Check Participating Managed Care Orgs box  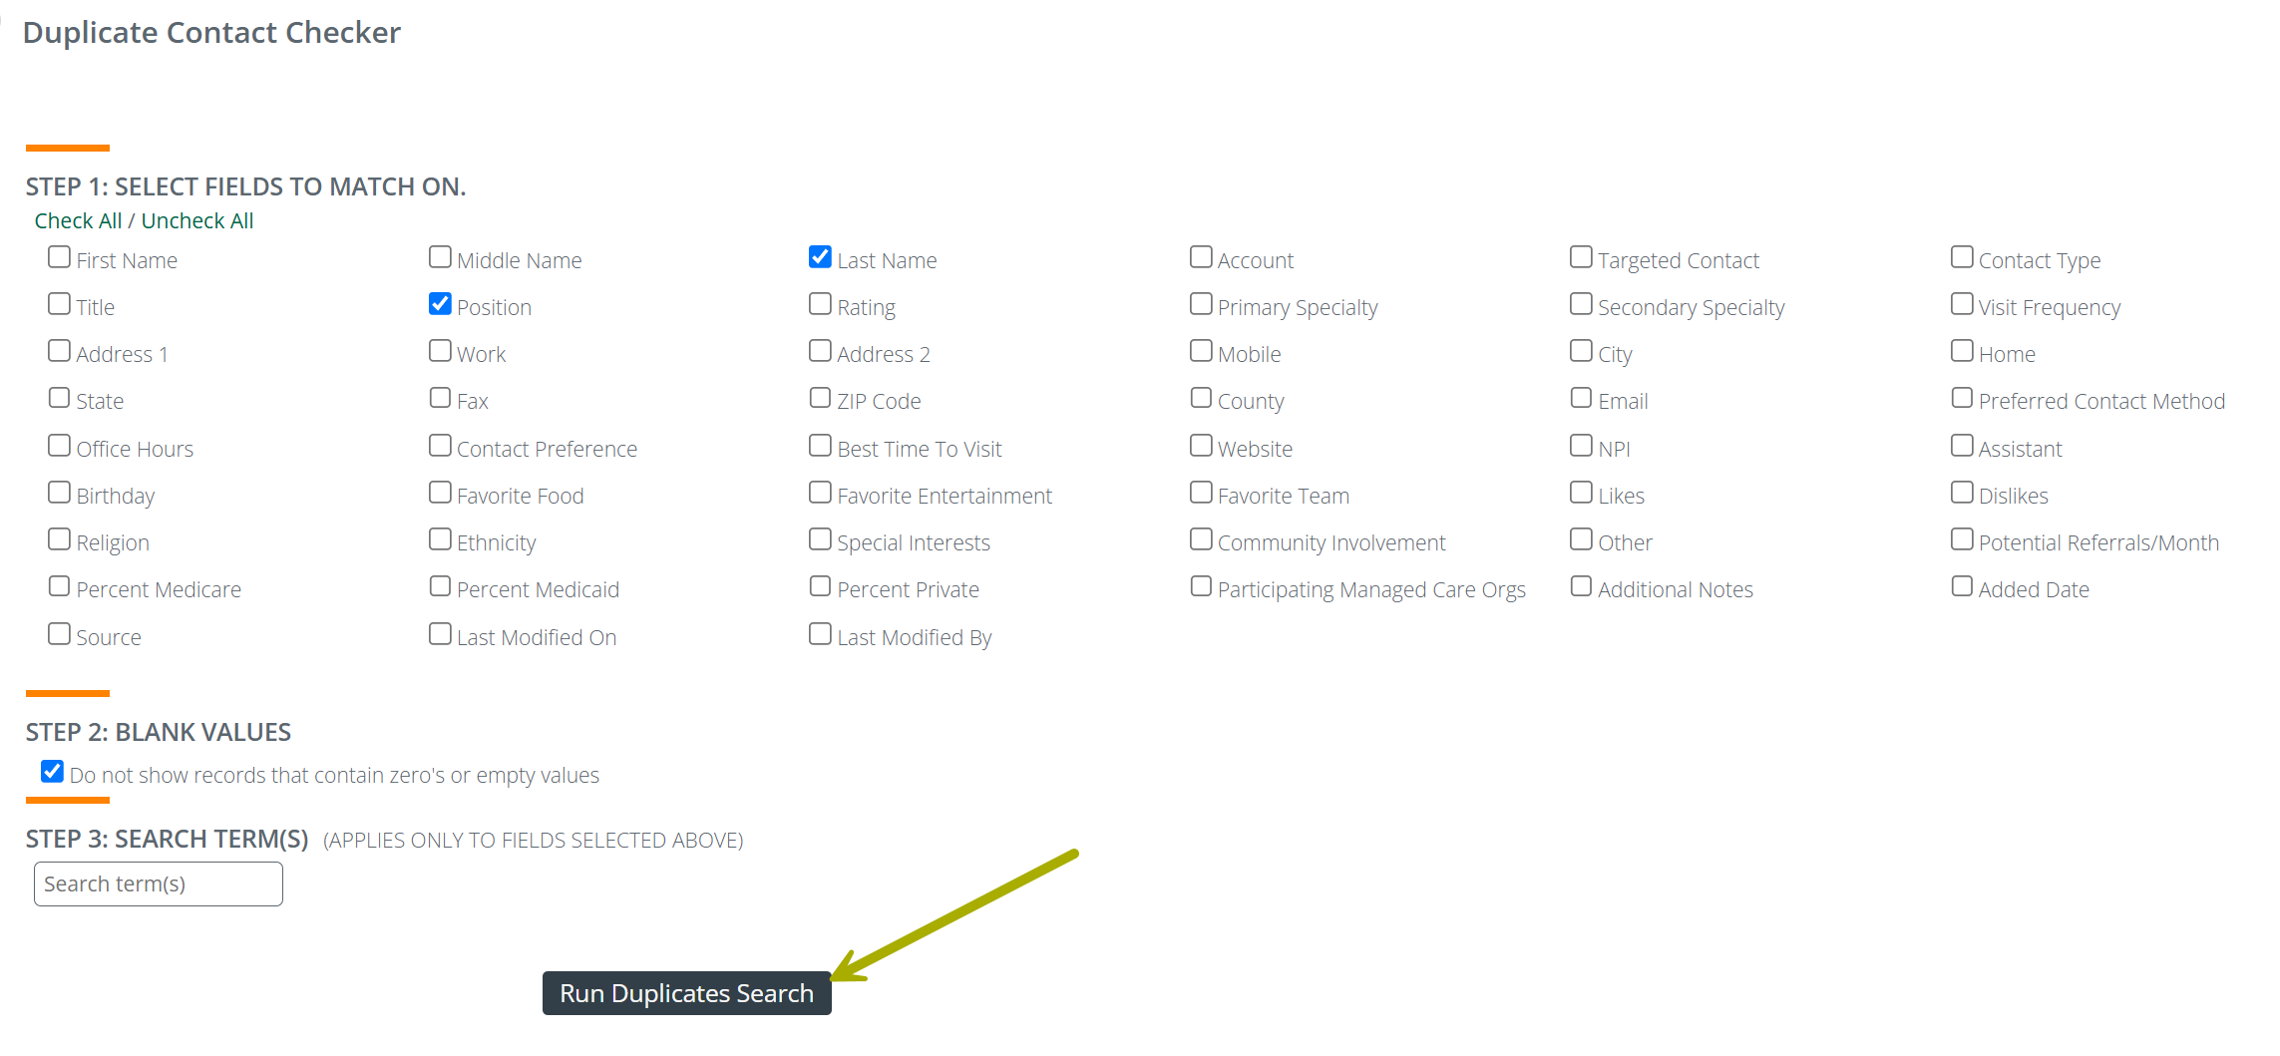pos(1201,586)
